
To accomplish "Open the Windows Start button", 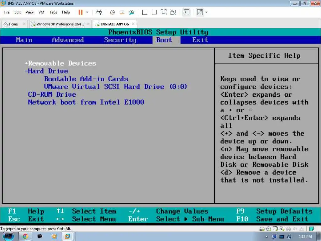I will [x=8, y=236].
